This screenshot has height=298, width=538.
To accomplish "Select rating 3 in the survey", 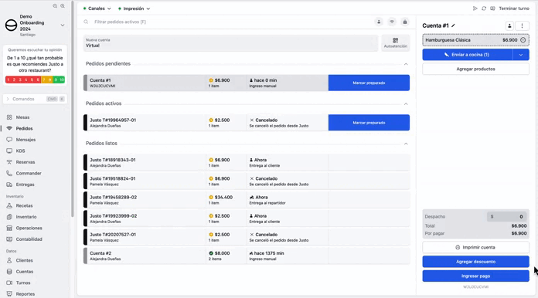I will pos(20,80).
